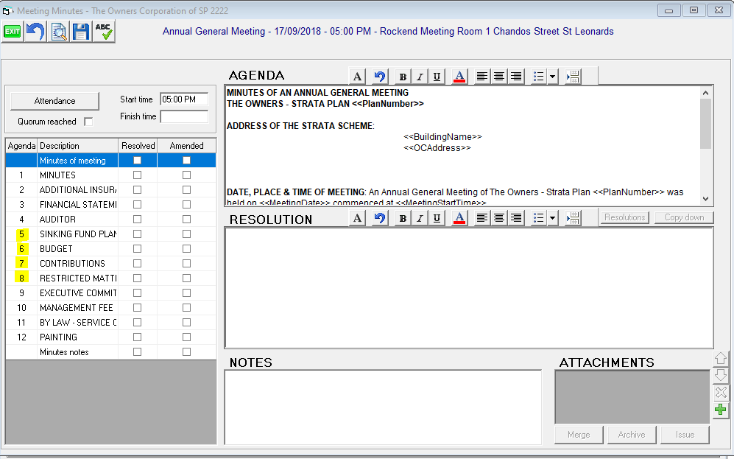Click the Notes text area
734x459 pixels.
[383, 407]
